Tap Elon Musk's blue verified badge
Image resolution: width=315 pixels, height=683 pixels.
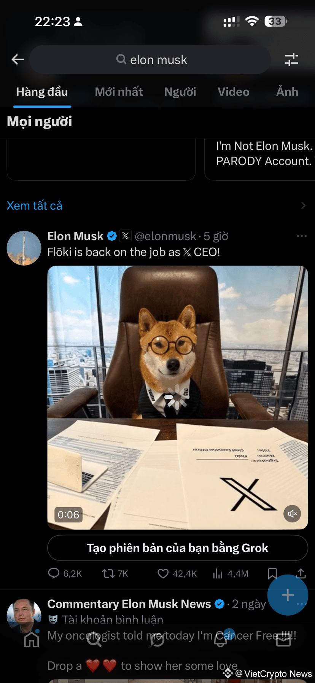coord(111,236)
